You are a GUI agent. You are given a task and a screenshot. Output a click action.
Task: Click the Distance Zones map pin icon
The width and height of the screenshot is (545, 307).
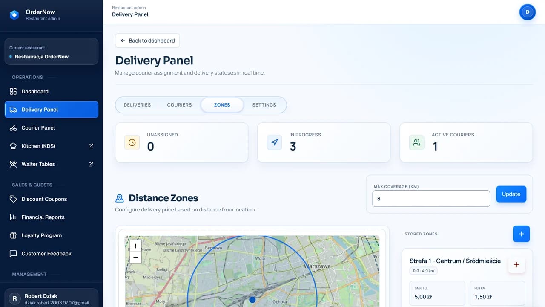120,198
